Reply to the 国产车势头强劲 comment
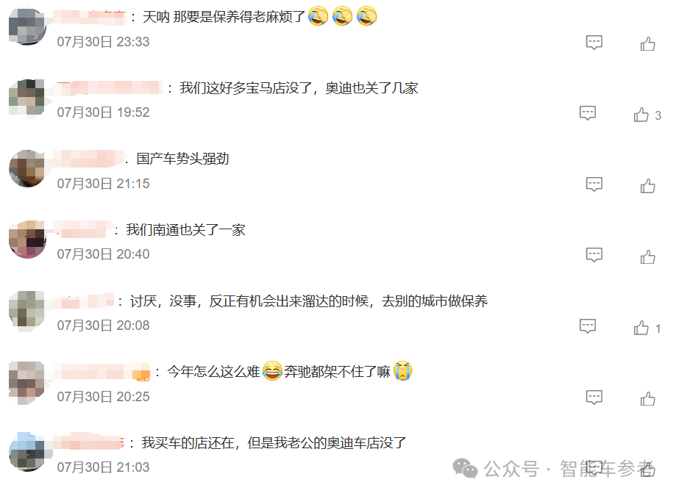Image resolution: width=676 pixels, height=496 pixels. coord(594,184)
